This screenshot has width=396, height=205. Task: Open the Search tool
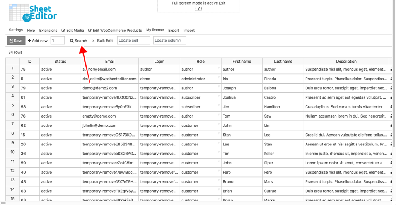(x=79, y=41)
